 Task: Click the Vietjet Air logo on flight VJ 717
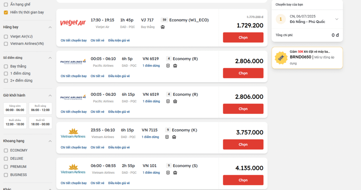click(x=73, y=23)
